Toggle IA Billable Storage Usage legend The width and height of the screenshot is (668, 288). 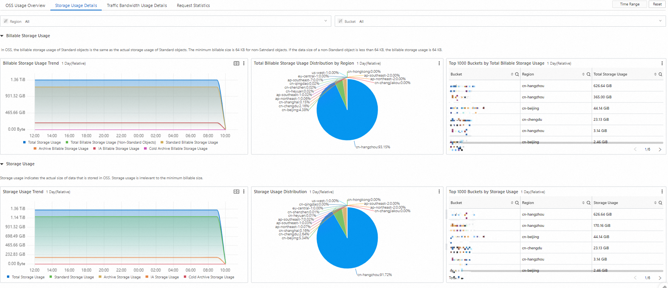[x=116, y=149]
